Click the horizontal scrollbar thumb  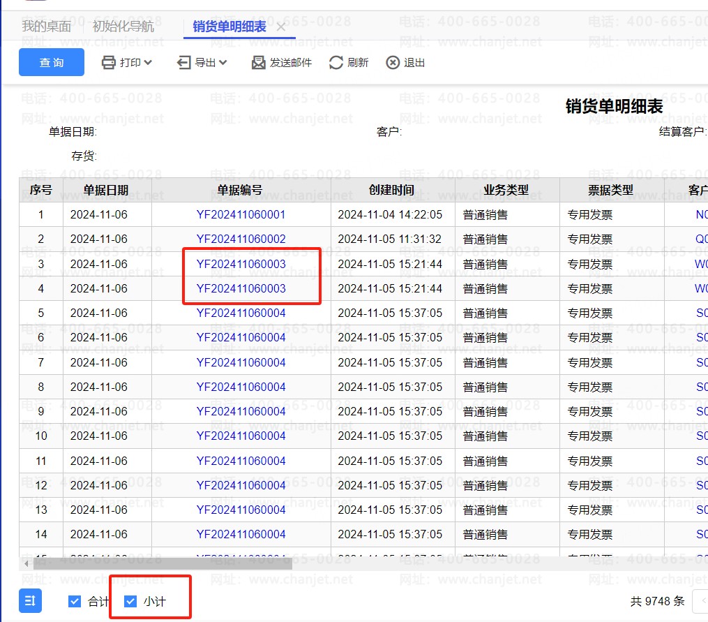coord(163,563)
